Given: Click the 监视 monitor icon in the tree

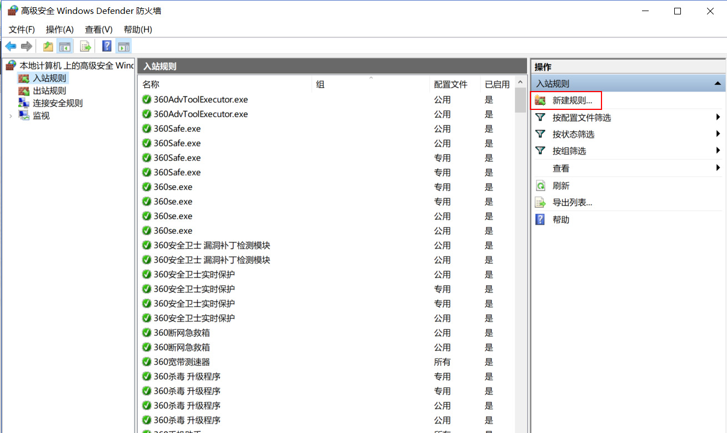Looking at the screenshot, I should coord(24,115).
